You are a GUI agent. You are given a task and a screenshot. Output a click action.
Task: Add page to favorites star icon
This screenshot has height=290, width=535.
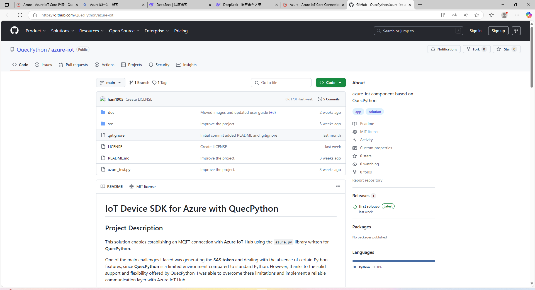[476, 15]
